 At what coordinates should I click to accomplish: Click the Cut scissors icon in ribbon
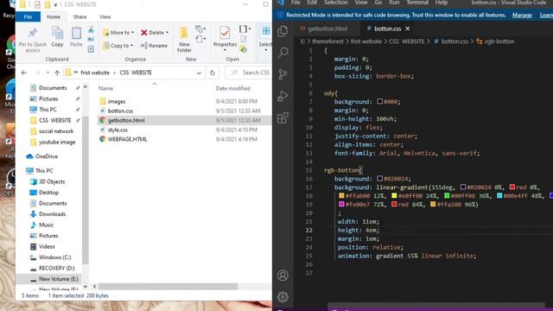[x=91, y=29]
